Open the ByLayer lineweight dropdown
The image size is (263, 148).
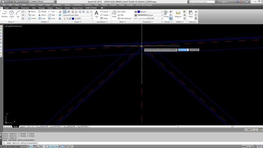(x=150, y=15)
